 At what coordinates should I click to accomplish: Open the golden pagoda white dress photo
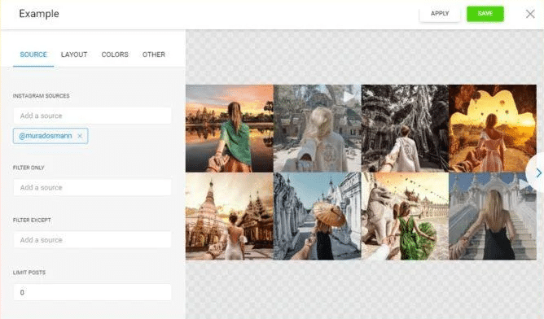point(230,216)
